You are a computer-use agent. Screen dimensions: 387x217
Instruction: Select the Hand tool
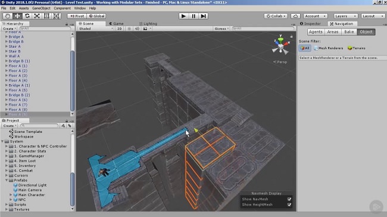[x=7, y=16]
